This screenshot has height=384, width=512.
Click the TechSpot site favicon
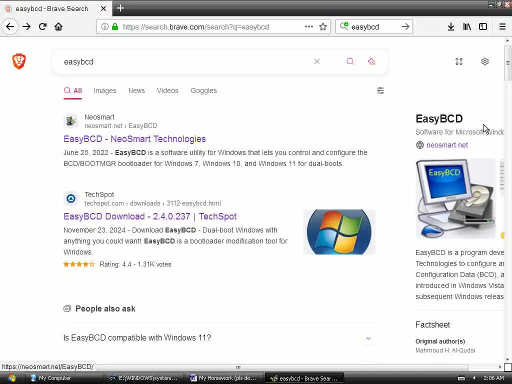click(x=71, y=198)
